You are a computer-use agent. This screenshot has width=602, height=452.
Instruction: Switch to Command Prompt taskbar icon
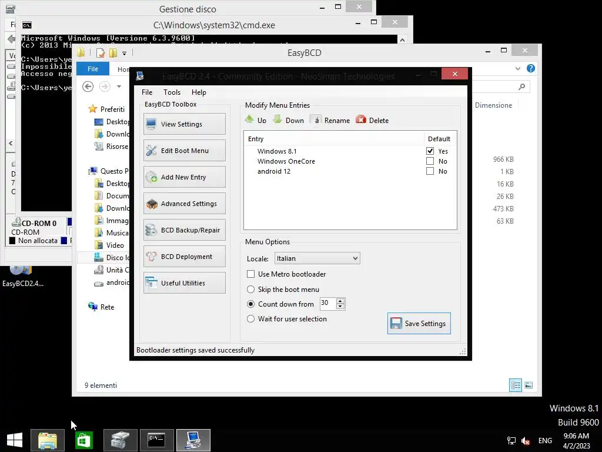point(156,440)
